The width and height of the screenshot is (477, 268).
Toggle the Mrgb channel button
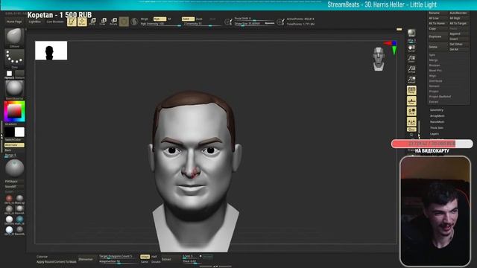(145, 19)
